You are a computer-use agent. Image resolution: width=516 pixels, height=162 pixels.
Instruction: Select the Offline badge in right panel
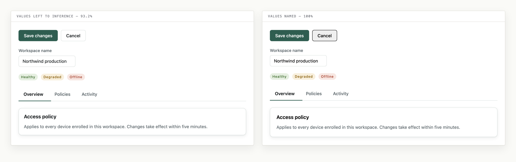[327, 76]
